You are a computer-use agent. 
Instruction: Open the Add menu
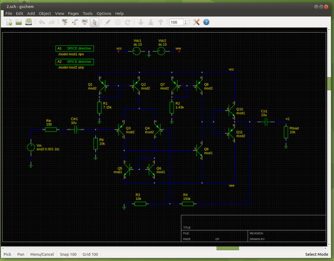(x=31, y=13)
